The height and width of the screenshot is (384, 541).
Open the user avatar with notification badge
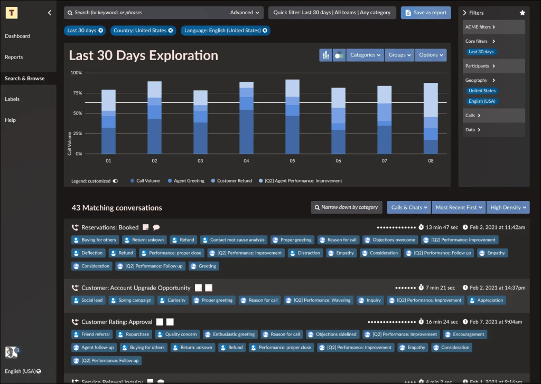point(11,352)
